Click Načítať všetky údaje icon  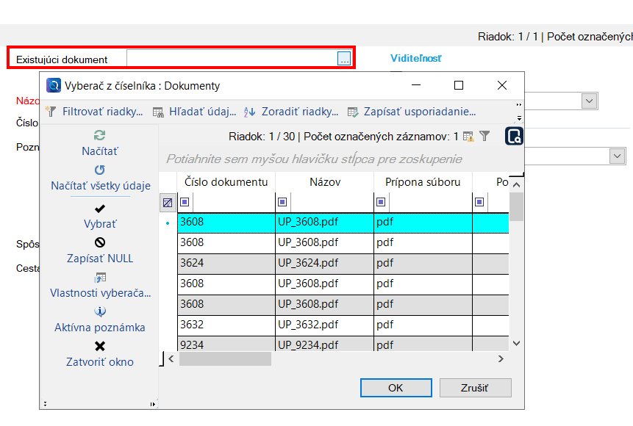click(x=100, y=170)
